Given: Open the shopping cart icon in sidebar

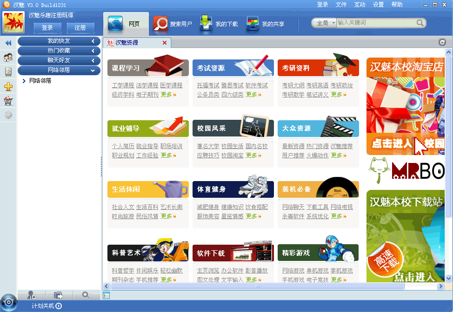Looking at the screenshot, I should (x=8, y=101).
